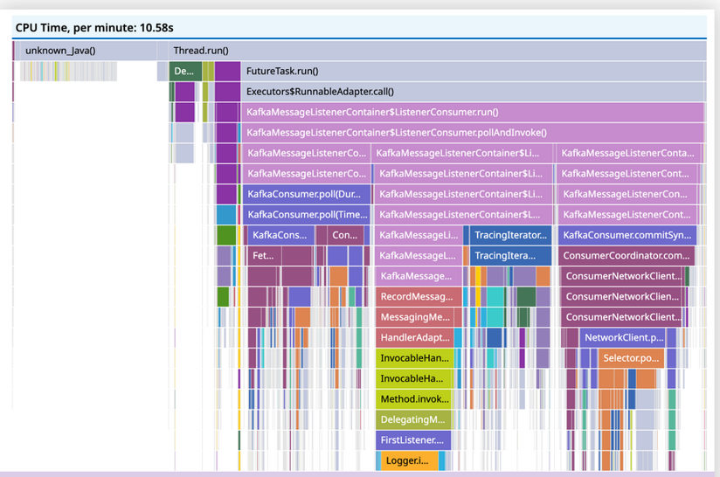The height and width of the screenshot is (477, 720).
Task: Select the red RecordMessag... frame
Action: click(x=417, y=296)
